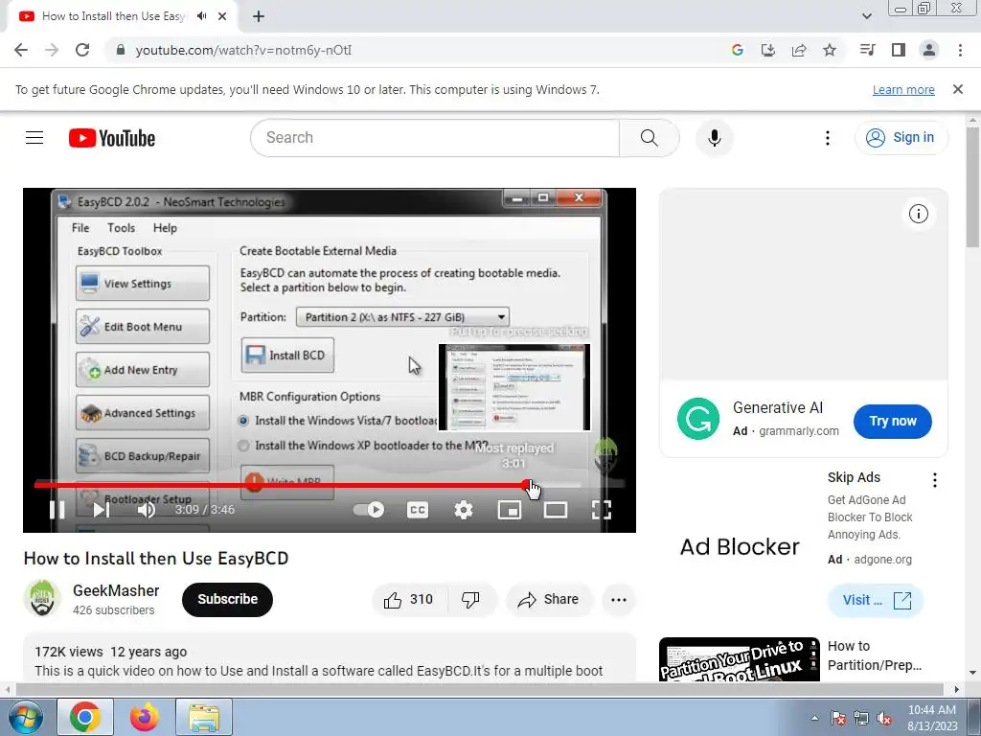Open YouTube settings three-dot menu
Screen dimensions: 981x736
point(828,138)
